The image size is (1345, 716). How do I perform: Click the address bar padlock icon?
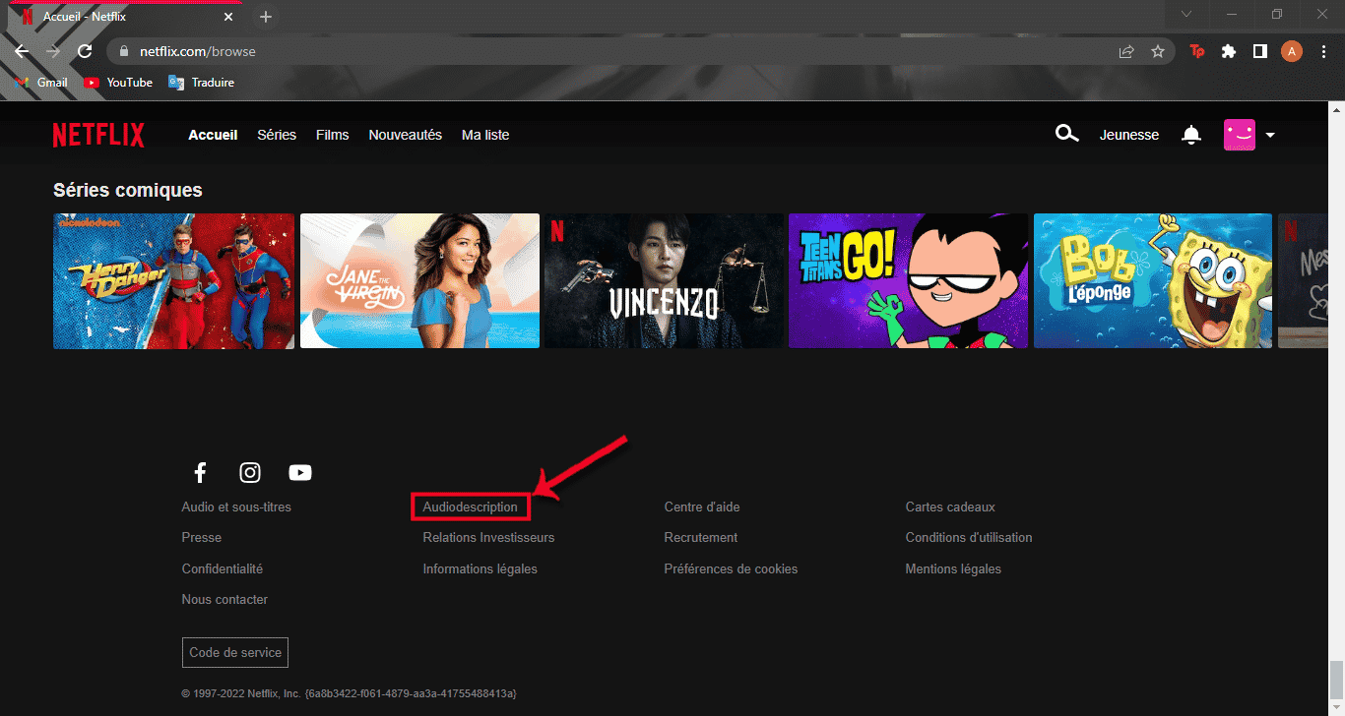[125, 51]
